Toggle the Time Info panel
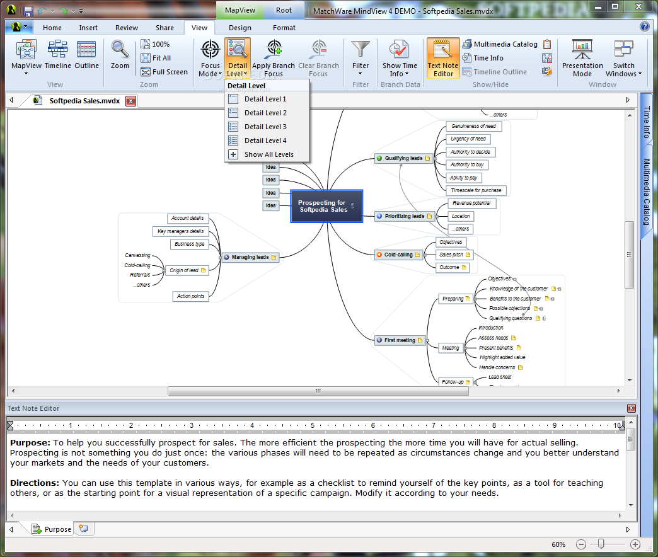This screenshot has height=557, width=658. click(x=483, y=58)
